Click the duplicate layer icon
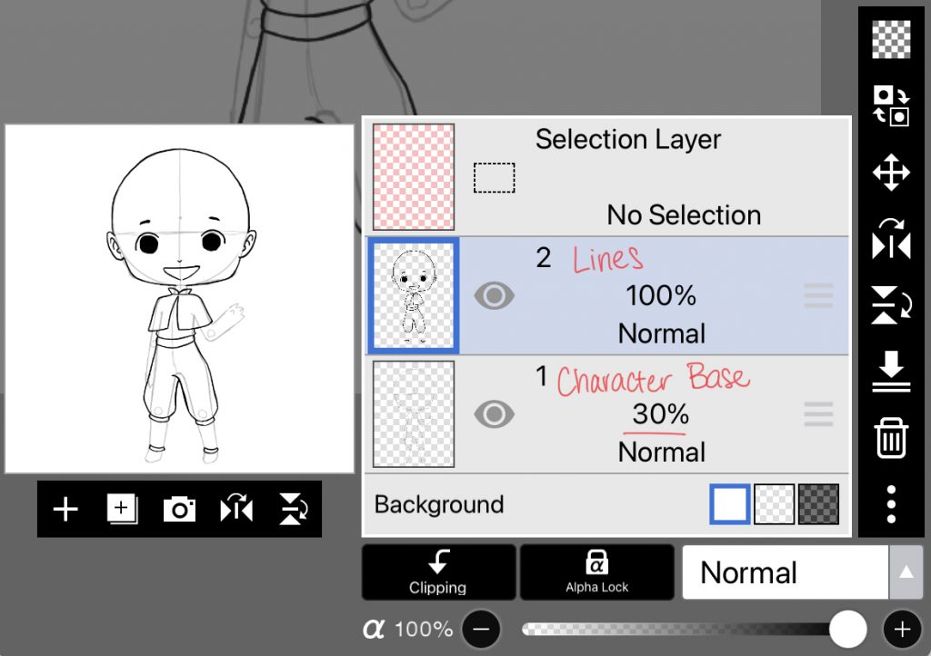931x656 pixels. tap(122, 510)
